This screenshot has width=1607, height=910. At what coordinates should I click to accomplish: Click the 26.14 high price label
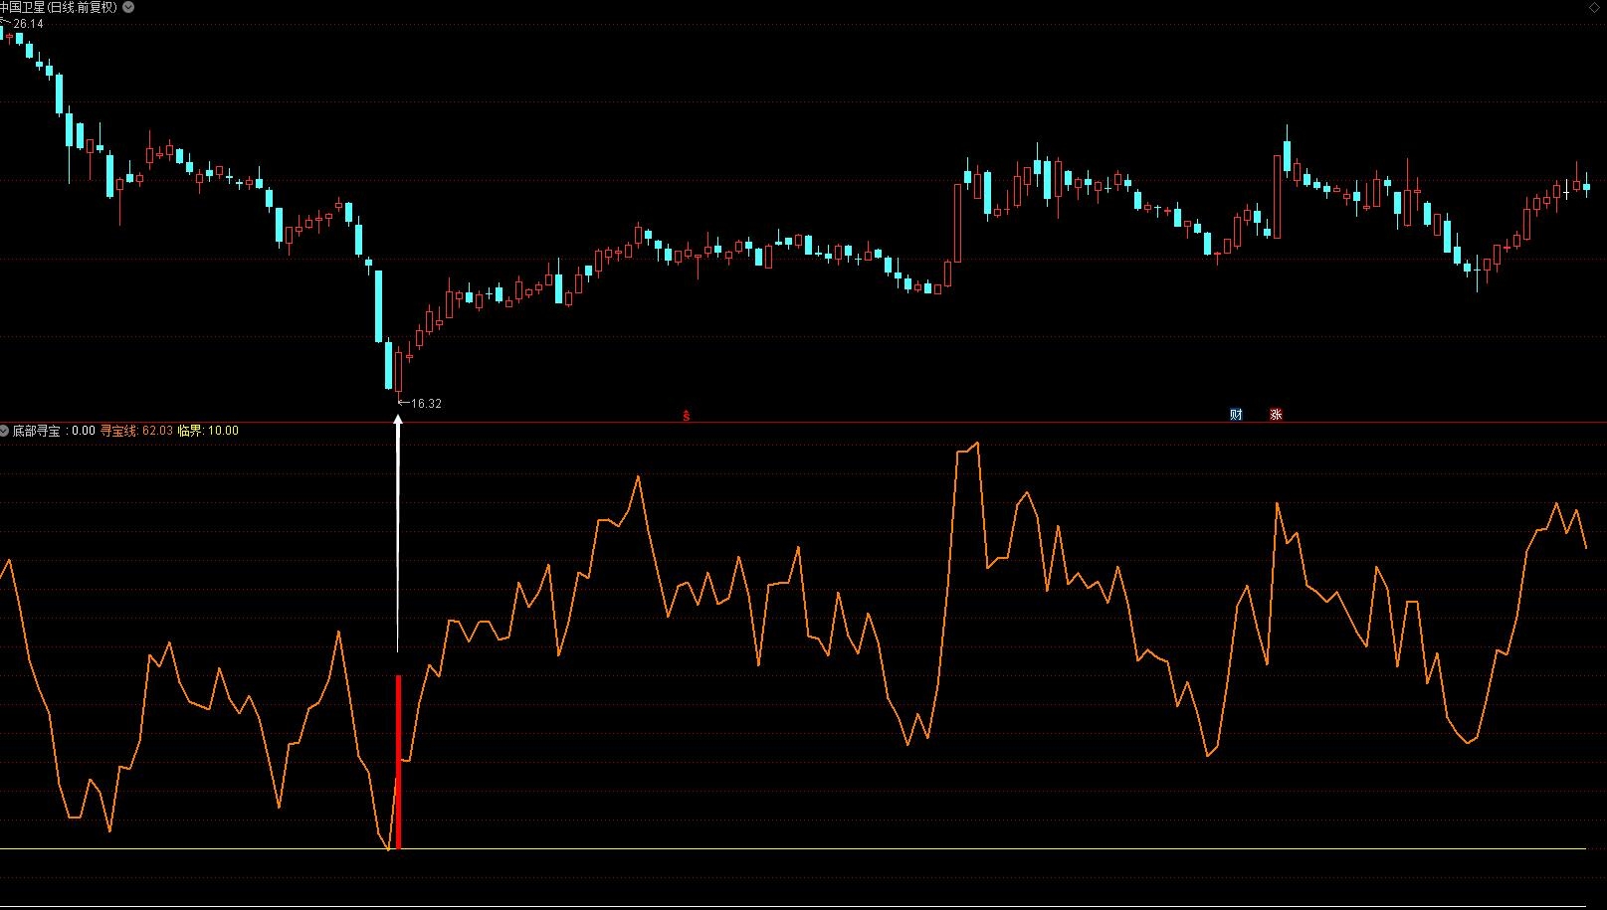coord(28,24)
